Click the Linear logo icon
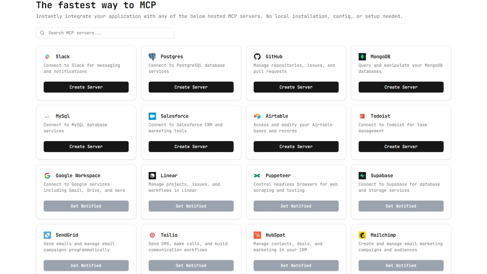487x274 pixels. point(152,176)
